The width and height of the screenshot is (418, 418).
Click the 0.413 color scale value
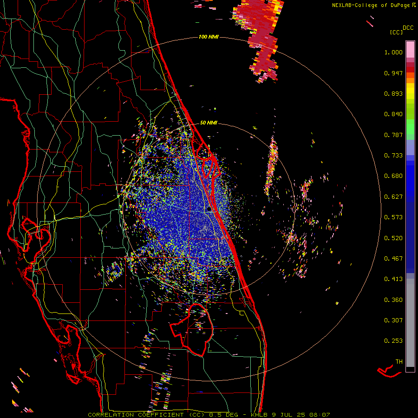pos(393,279)
